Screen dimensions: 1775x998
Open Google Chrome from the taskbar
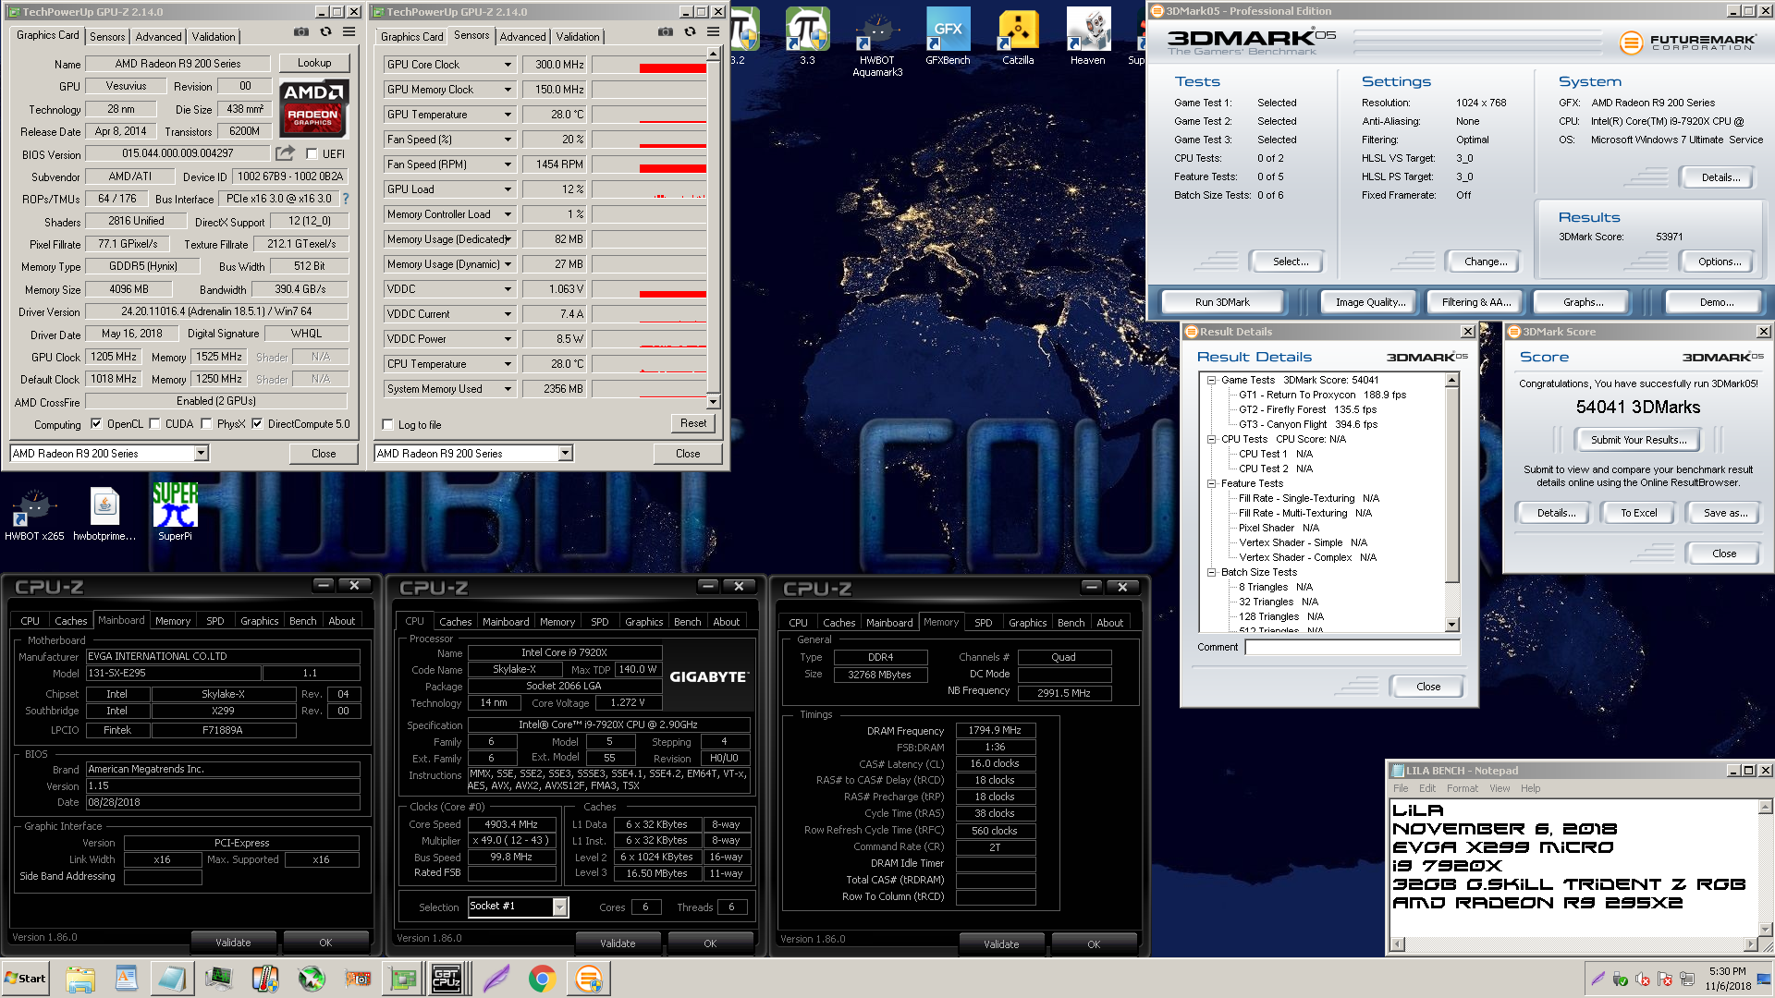[x=542, y=979]
